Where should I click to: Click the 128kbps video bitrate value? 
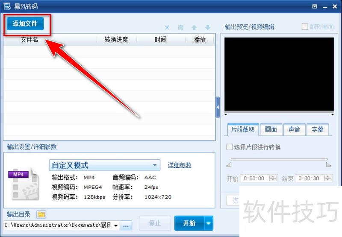point(94,197)
